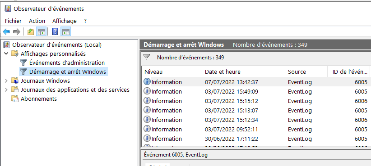Sort by the Source column header
This screenshot has width=371, height=166.
coord(306,72)
